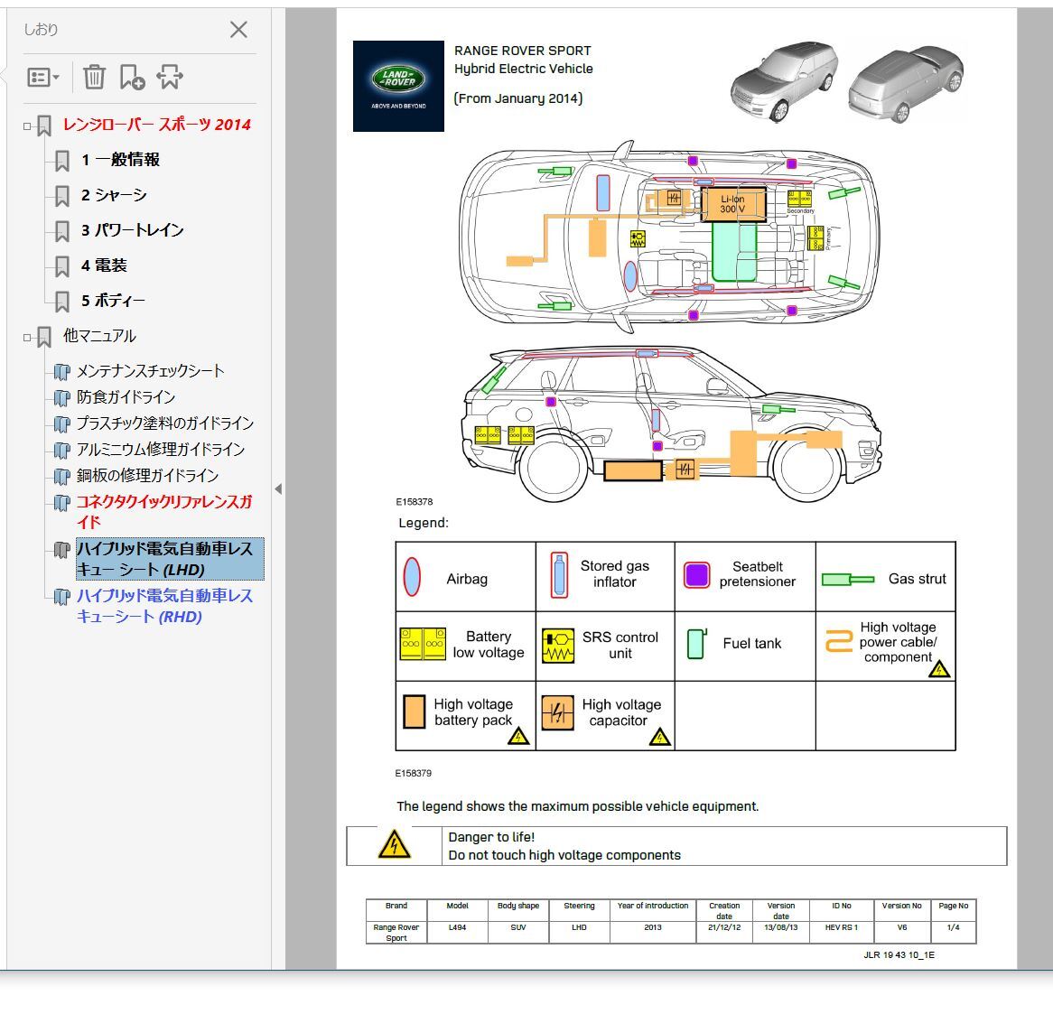The width and height of the screenshot is (1053, 1014).
Task: Click the high voltage warning triangle beside Danger to life
Action: coord(395,845)
